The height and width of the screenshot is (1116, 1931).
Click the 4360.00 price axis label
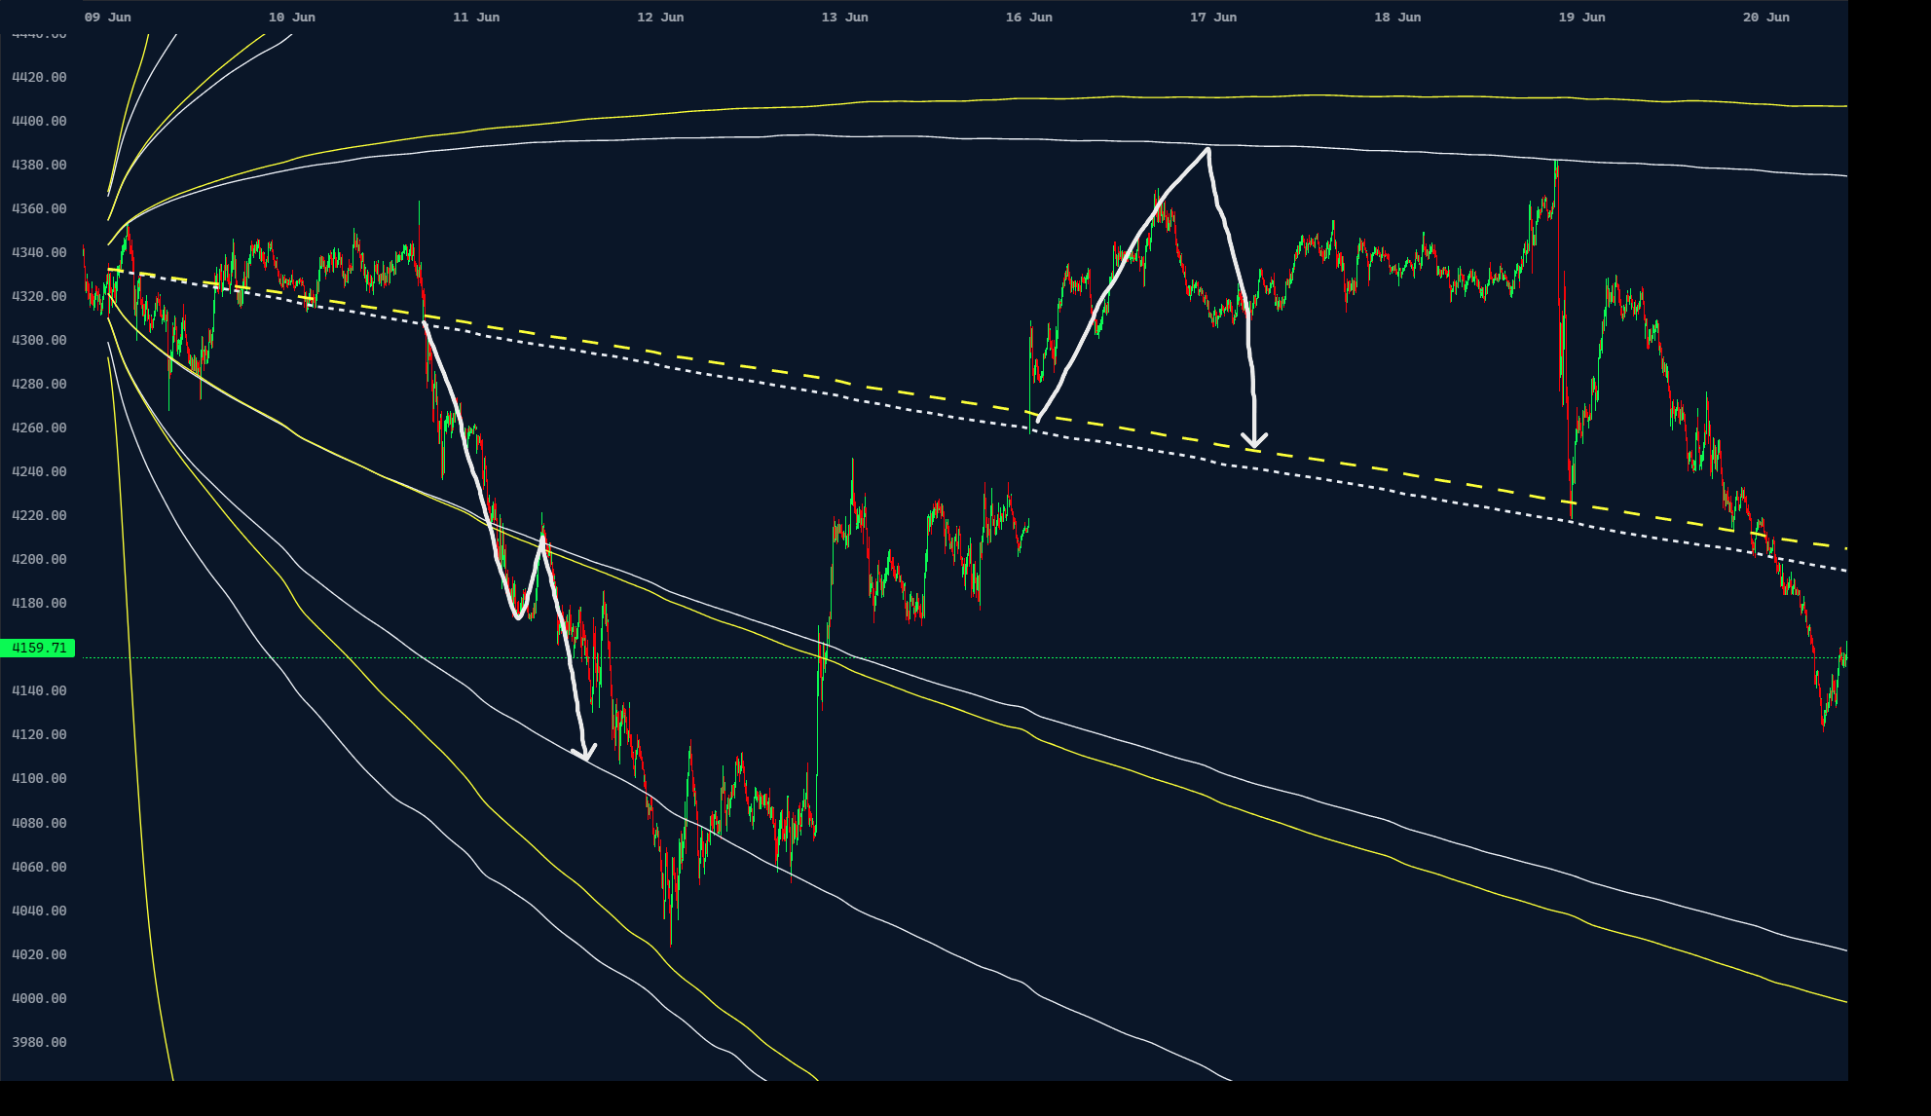(39, 208)
